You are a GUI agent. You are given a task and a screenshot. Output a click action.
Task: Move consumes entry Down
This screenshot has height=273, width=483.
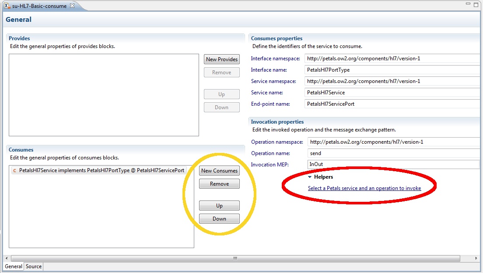point(219,219)
